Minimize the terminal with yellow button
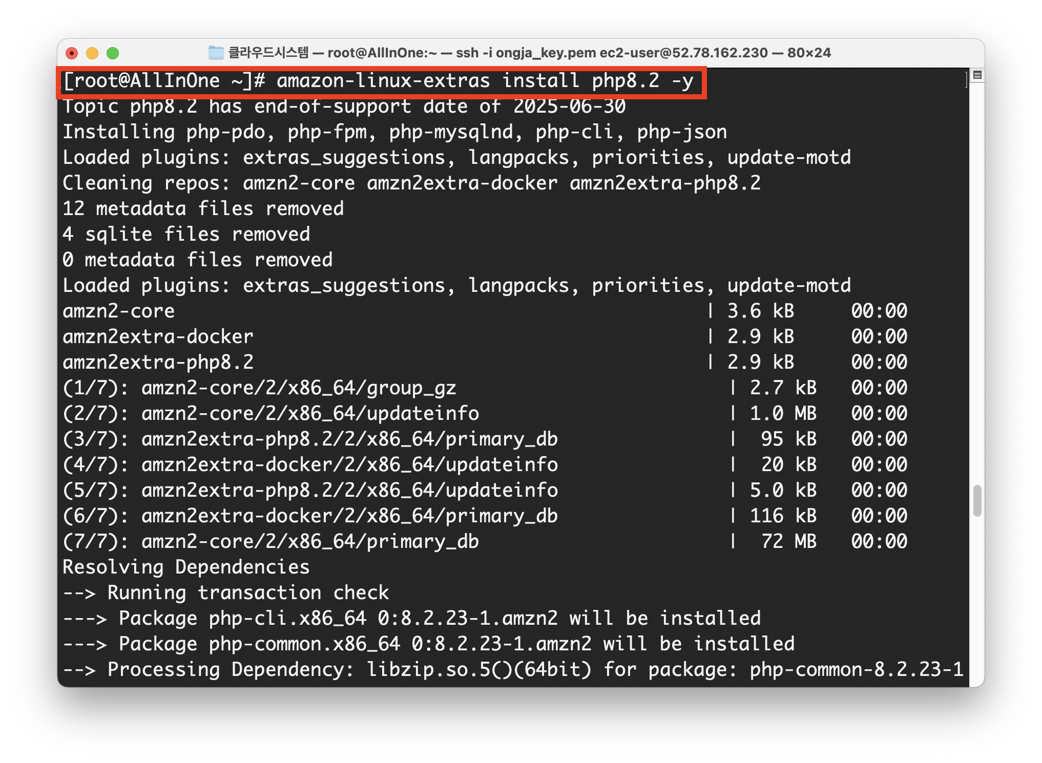Image resolution: width=1042 pixels, height=763 pixels. (92, 53)
